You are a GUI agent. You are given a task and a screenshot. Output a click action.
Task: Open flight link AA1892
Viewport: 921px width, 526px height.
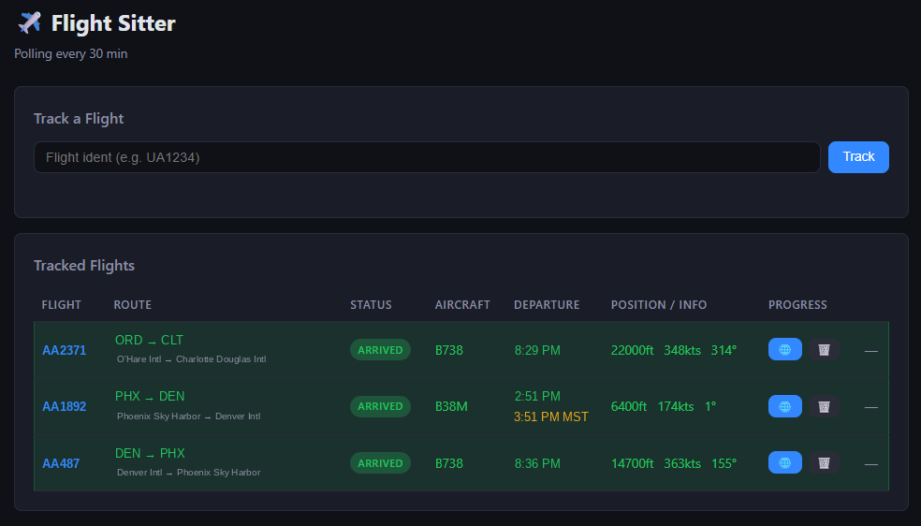pos(64,407)
